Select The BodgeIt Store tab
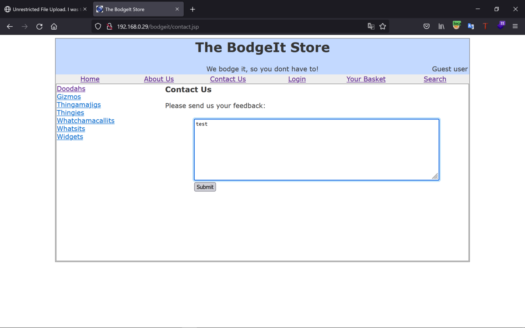The width and height of the screenshot is (525, 328). [x=138, y=9]
